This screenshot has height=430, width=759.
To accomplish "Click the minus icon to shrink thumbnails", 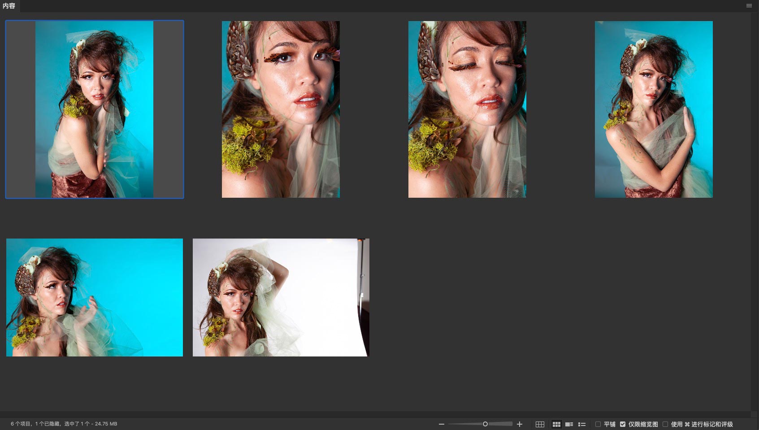I will pos(442,424).
